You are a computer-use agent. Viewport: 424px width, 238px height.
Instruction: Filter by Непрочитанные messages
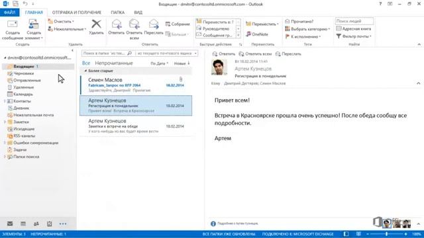(114, 63)
